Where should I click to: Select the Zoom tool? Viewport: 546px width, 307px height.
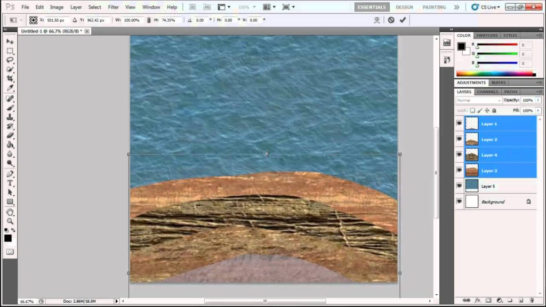[x=10, y=221]
